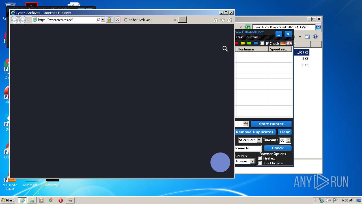Open the Start menu
362x204 pixels.
pos(8,200)
